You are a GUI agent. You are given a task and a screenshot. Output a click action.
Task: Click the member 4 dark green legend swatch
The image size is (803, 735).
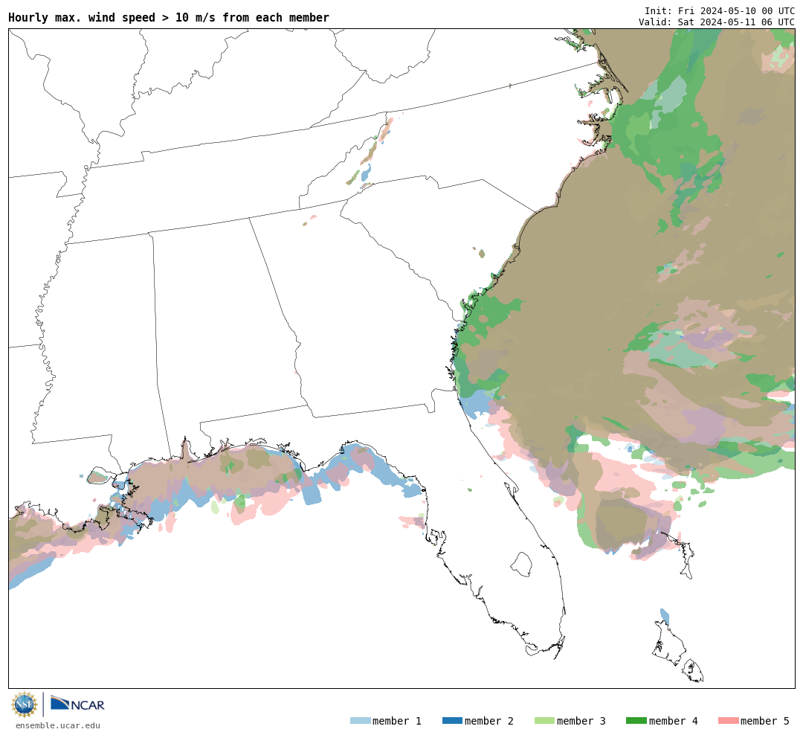pos(636,721)
